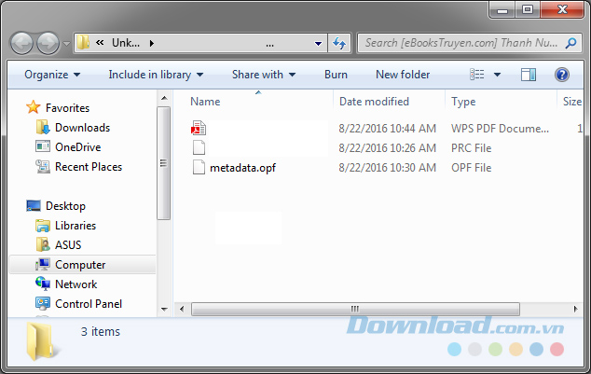Click the Burn toolbar button
591x374 pixels.
click(336, 75)
